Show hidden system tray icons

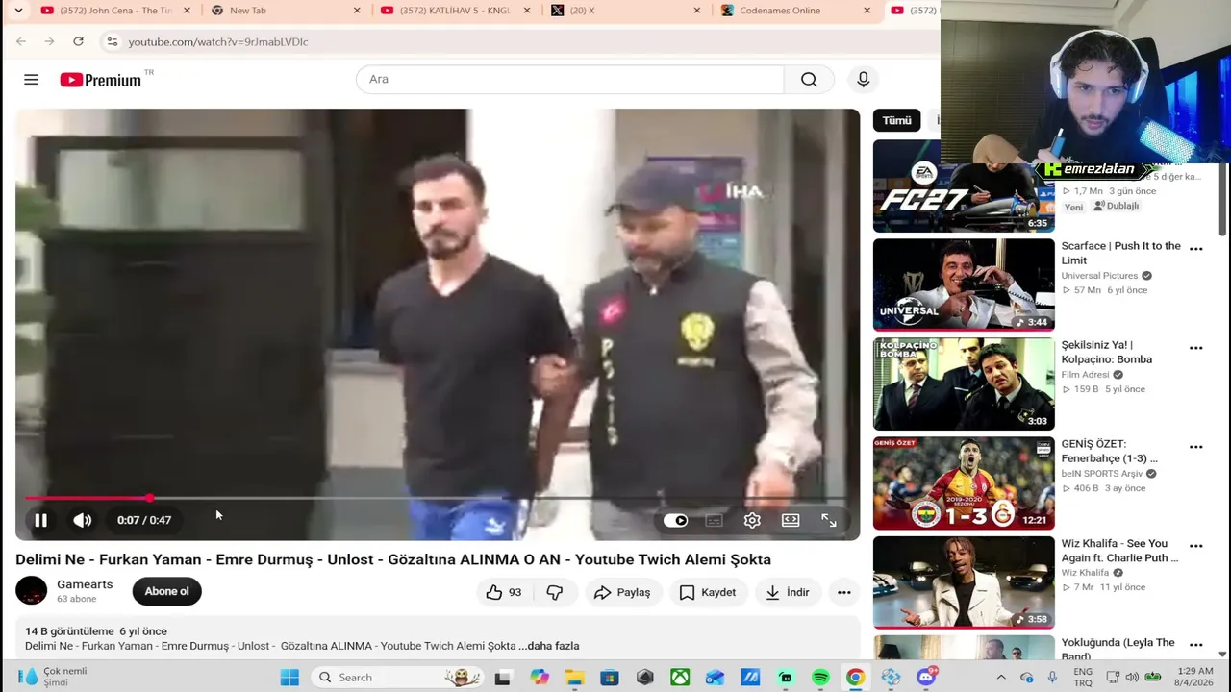(1001, 678)
